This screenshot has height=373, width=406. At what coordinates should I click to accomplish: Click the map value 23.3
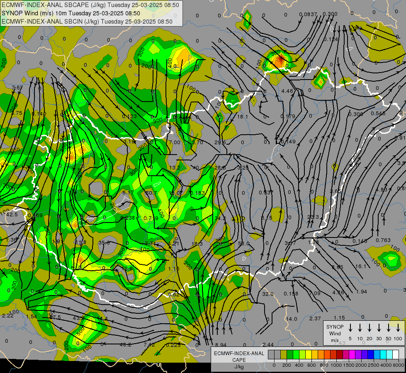coord(313,217)
